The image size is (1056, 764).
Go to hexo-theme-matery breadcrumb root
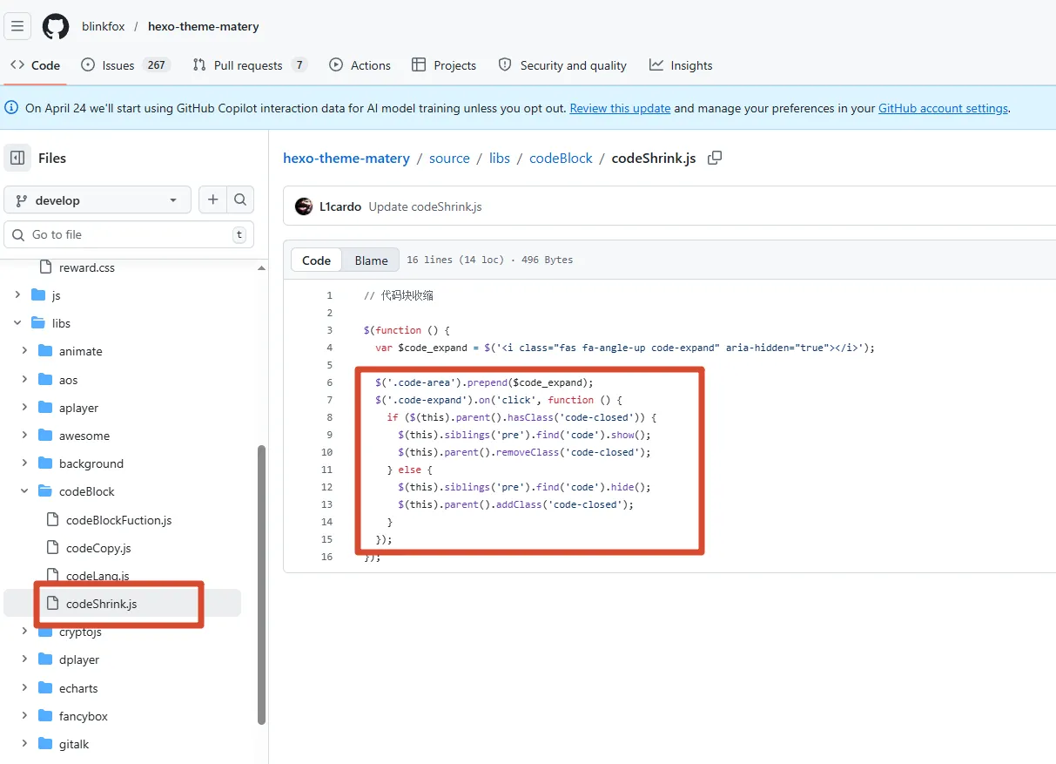point(346,158)
